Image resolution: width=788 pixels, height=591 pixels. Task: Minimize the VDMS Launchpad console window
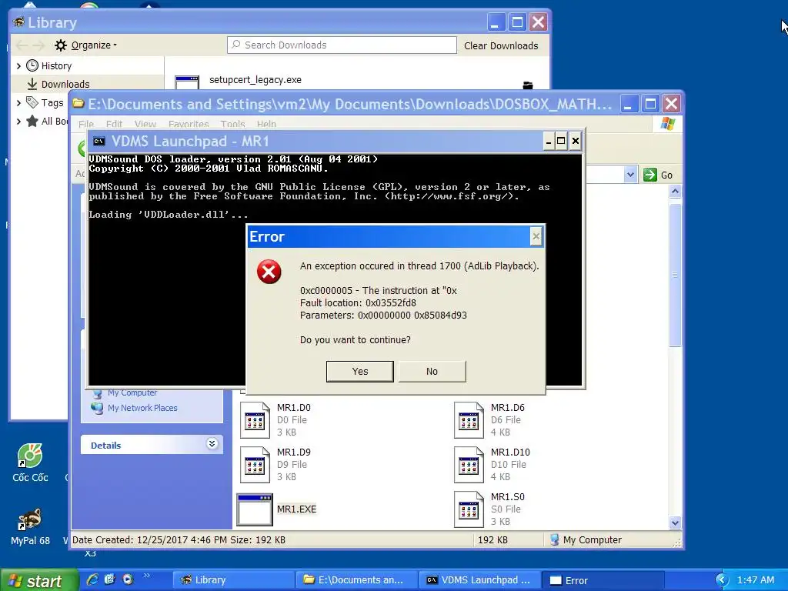tap(548, 142)
